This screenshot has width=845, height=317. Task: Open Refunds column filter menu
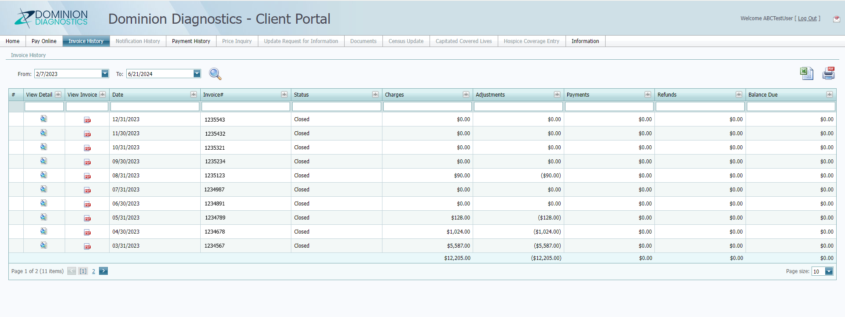point(739,94)
